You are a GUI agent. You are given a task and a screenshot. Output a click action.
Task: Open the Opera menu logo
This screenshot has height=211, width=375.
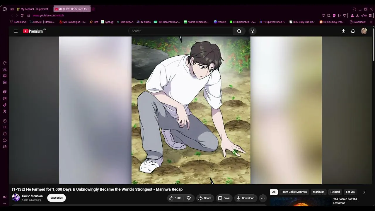point(5,9)
